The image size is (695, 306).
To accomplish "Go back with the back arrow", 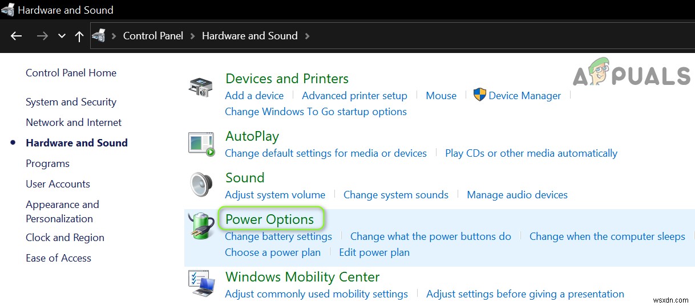I will click(x=16, y=36).
